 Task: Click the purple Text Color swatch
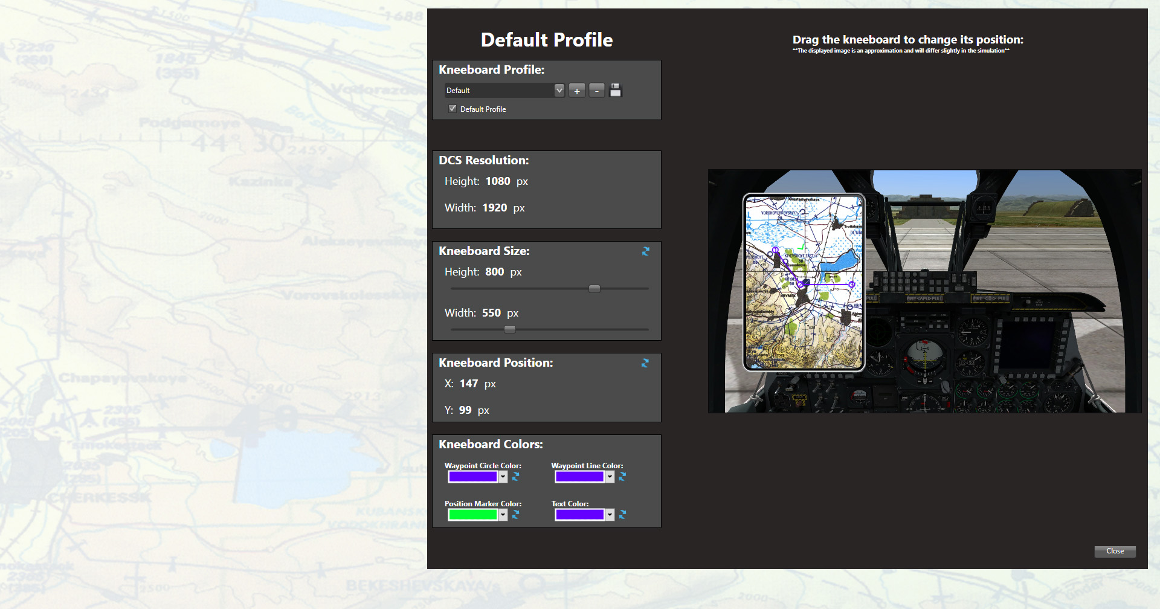point(579,515)
